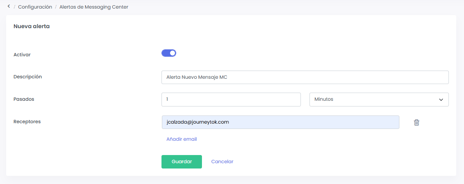Click into the Pasados number field
The height and width of the screenshot is (184, 464).
pos(231,100)
